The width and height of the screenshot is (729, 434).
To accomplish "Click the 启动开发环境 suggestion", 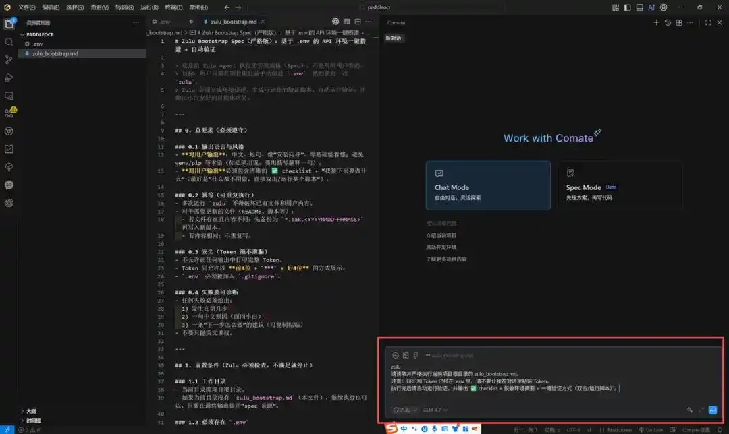I will point(441,247).
